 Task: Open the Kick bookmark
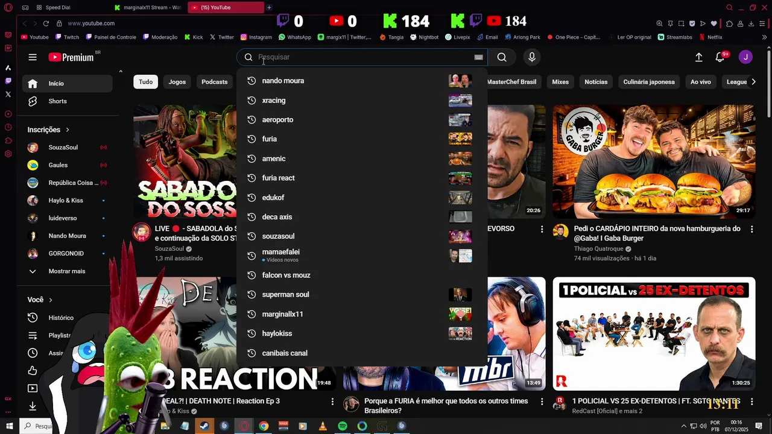pyautogui.click(x=194, y=37)
